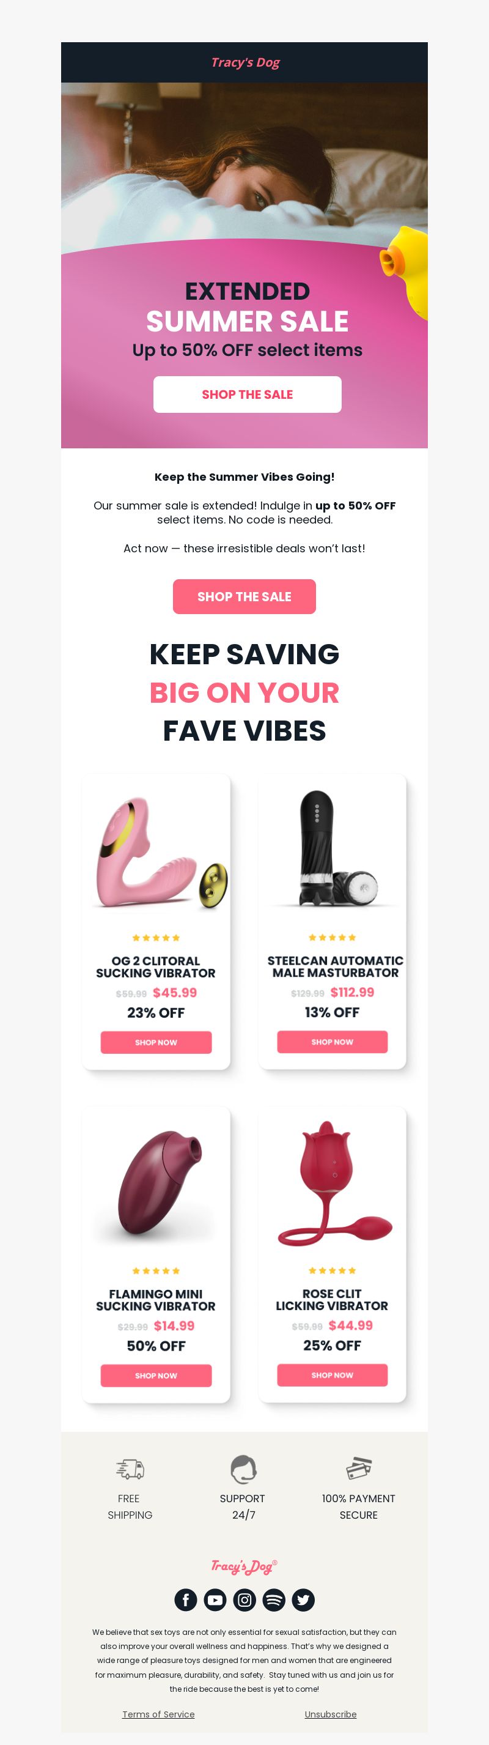Open the Spotify social icon
The width and height of the screenshot is (489, 1745).
274,1600
